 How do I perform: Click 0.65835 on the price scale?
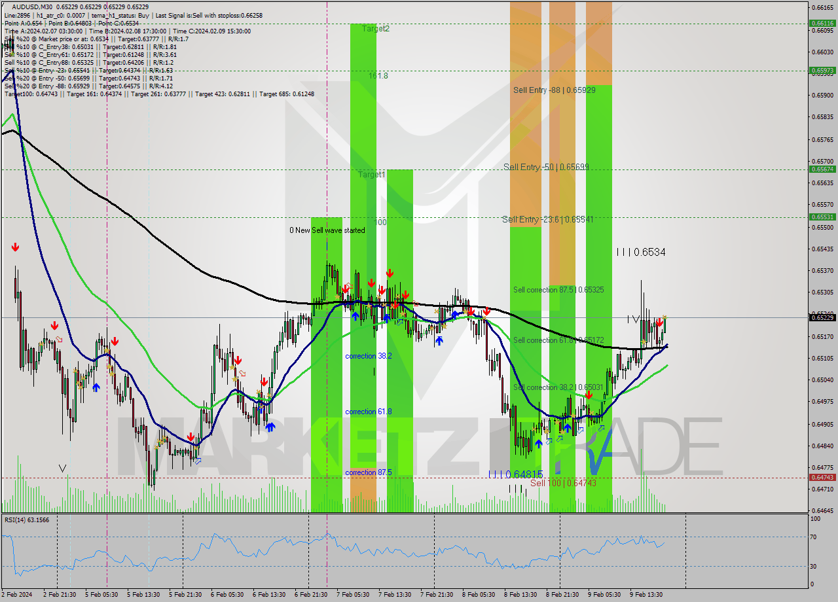(x=822, y=117)
